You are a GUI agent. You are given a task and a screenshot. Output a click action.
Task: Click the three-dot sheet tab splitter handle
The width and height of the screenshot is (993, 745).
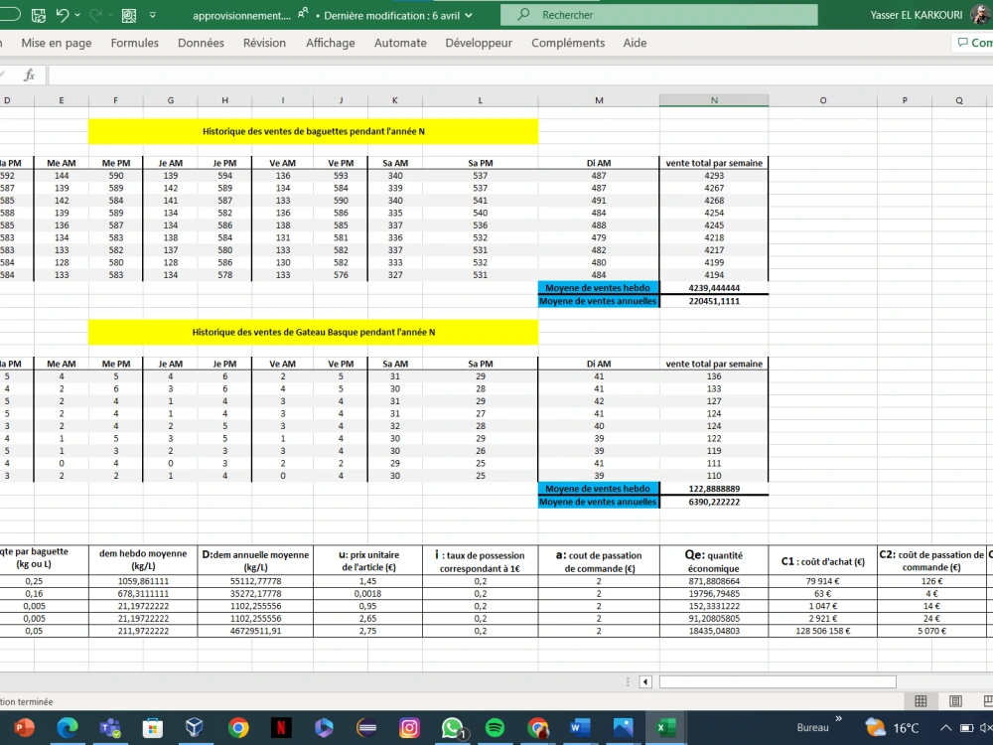628,681
